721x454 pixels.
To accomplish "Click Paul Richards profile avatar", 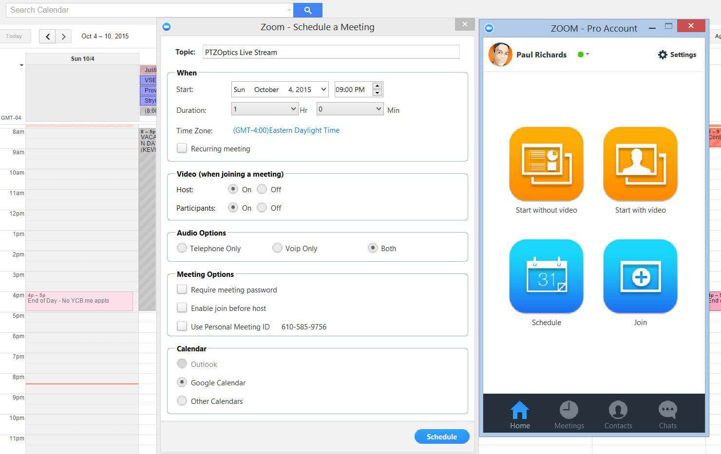I will pyautogui.click(x=500, y=54).
